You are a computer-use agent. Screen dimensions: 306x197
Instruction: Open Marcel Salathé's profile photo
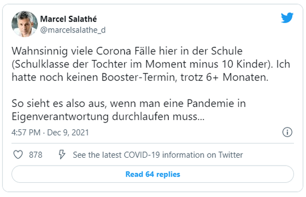[25, 24]
